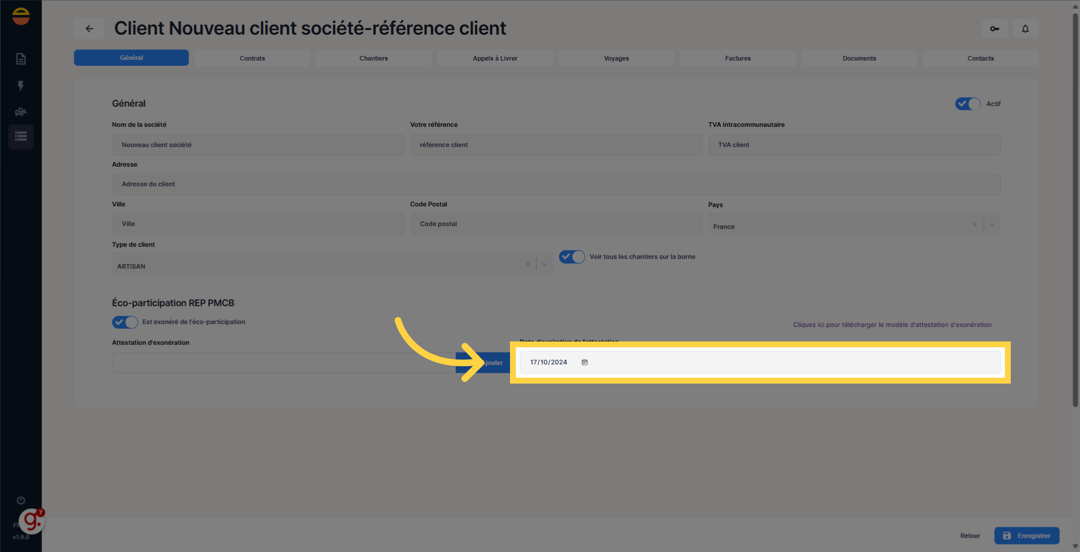Image resolution: width=1080 pixels, height=552 pixels.
Task: Expand the Type de client dropdown
Action: 544,264
